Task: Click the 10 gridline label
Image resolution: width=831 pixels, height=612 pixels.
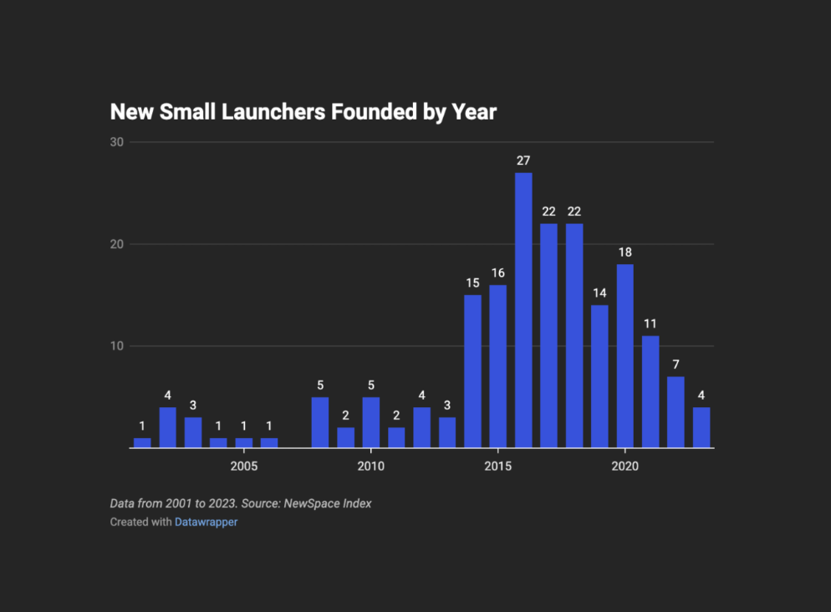Action: tap(117, 344)
